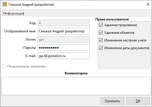Edit the Отображаемой имя field
The image size is (152, 107).
point(64,31)
